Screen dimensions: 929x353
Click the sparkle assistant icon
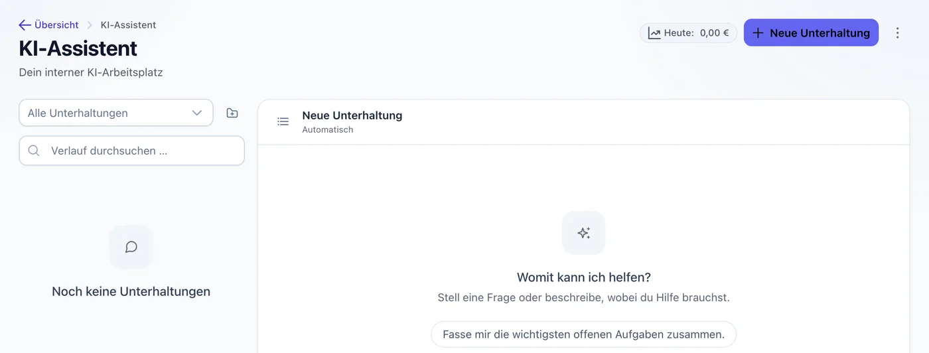tap(583, 233)
